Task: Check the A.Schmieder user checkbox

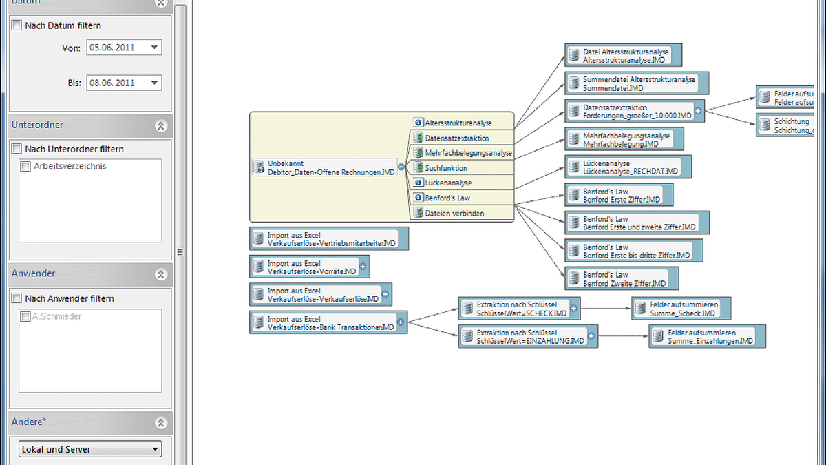Action: coord(26,316)
